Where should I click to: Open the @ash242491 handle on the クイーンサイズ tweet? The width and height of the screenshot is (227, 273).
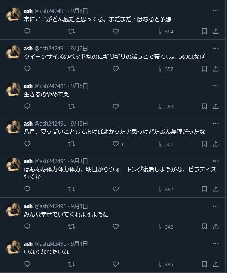(50, 49)
